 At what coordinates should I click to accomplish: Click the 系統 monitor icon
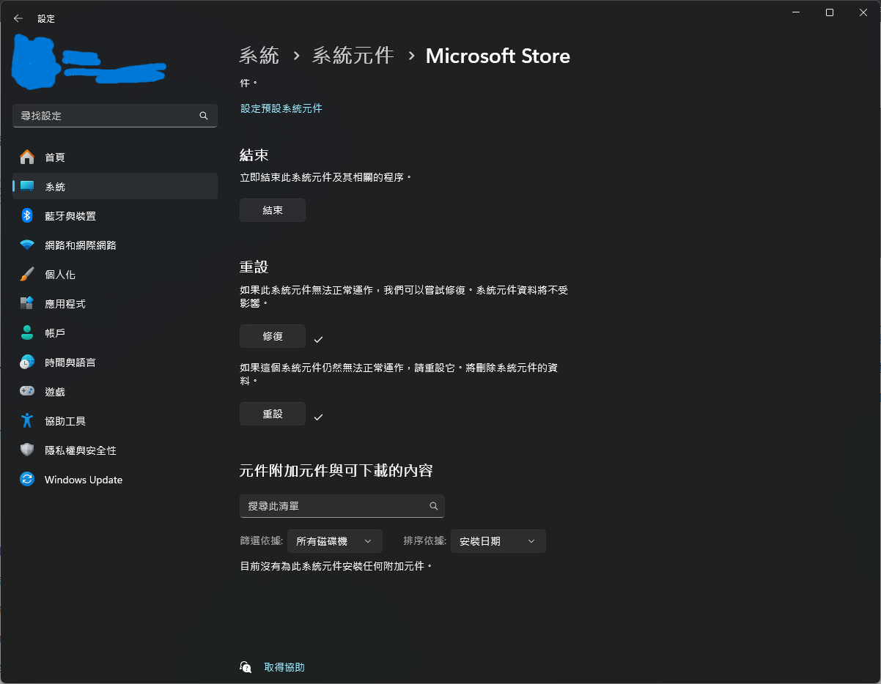click(27, 186)
